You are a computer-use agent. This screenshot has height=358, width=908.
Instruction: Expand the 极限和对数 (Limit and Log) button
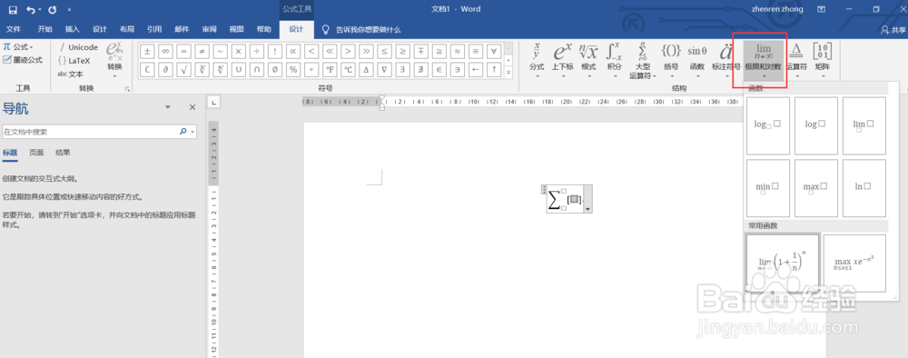coord(764,60)
